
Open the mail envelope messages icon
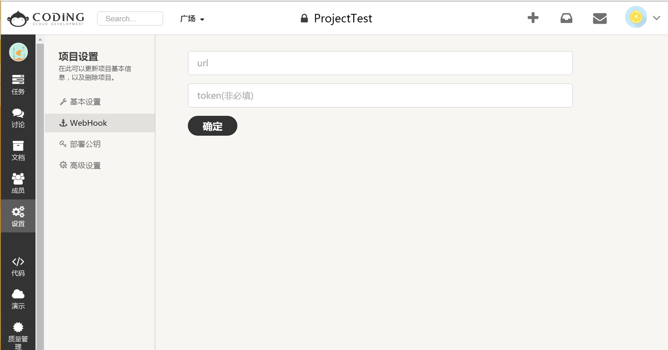pos(599,18)
